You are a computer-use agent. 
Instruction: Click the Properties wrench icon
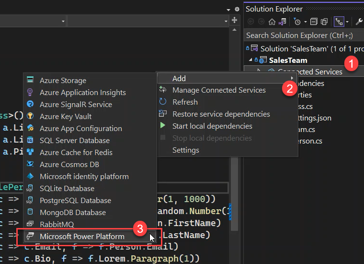(359, 22)
